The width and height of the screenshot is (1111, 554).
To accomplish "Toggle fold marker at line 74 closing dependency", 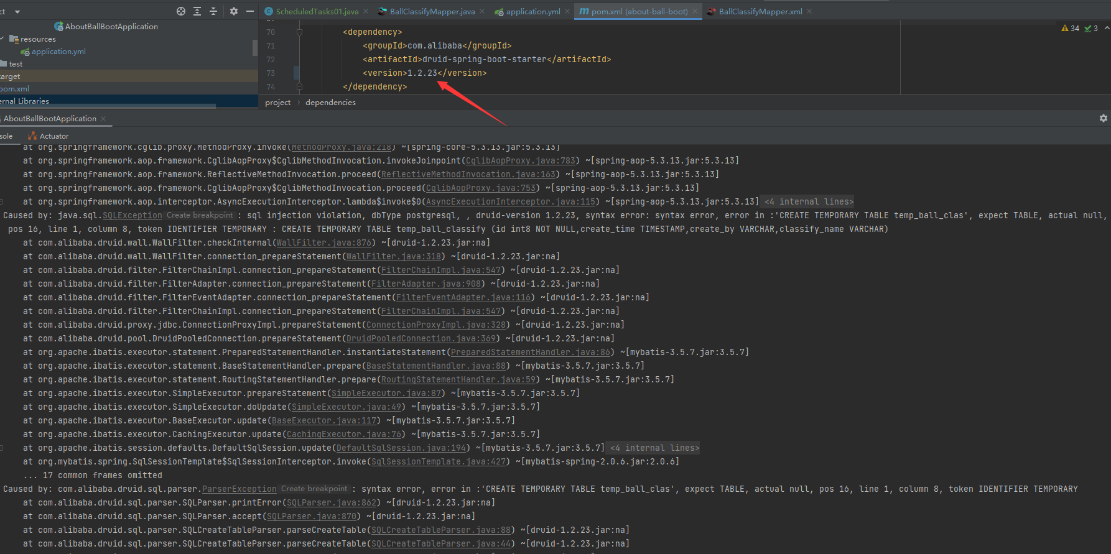I will (299, 86).
